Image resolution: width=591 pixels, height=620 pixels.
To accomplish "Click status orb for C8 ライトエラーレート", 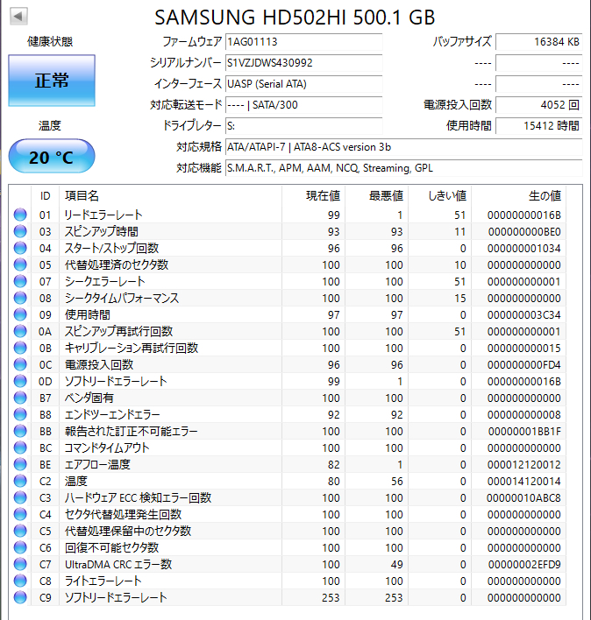I will click(x=20, y=581).
